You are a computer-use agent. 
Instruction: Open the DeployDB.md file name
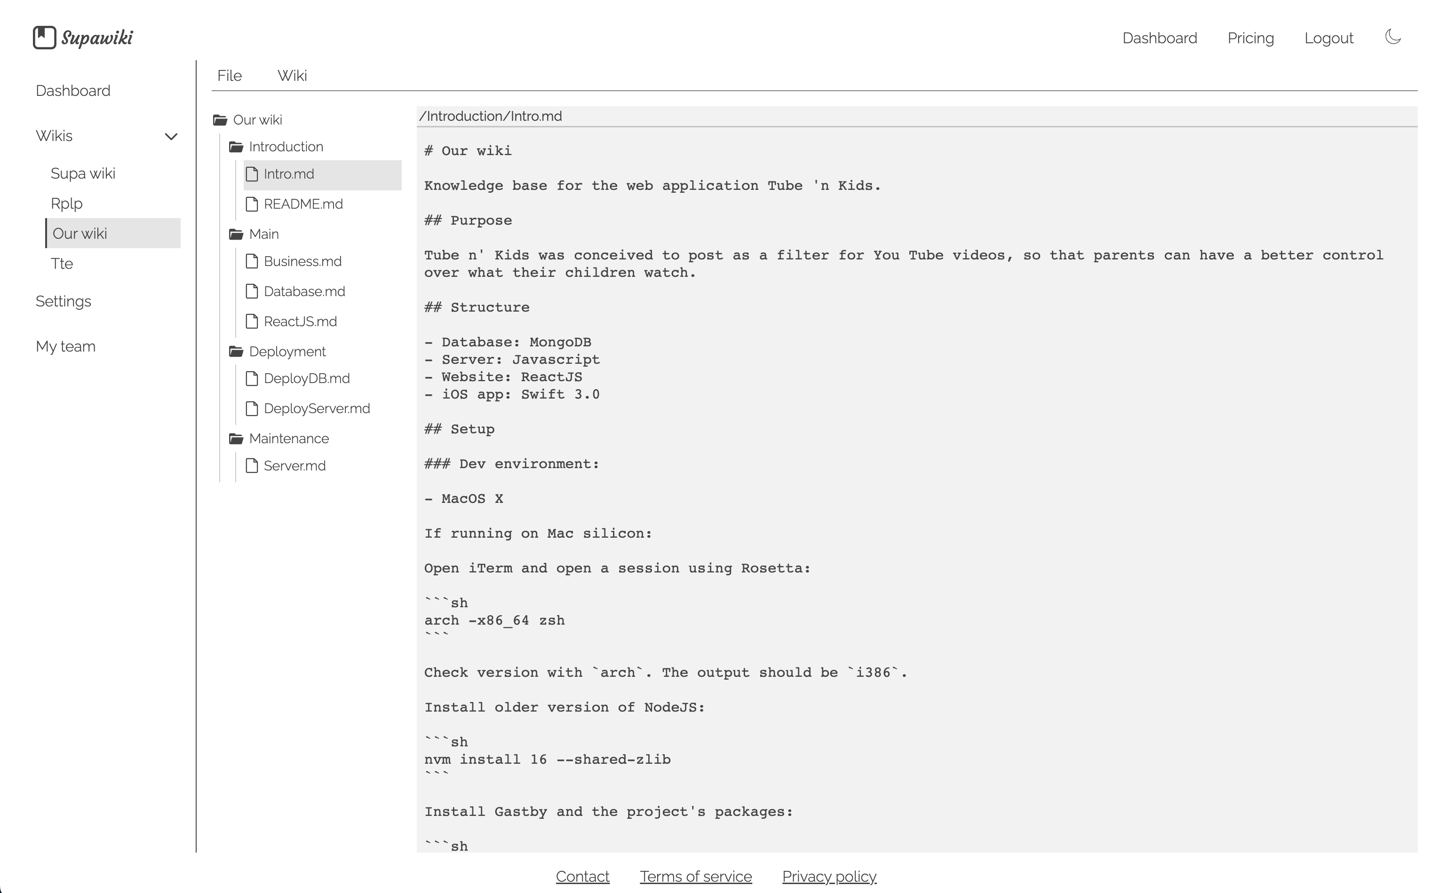point(307,378)
